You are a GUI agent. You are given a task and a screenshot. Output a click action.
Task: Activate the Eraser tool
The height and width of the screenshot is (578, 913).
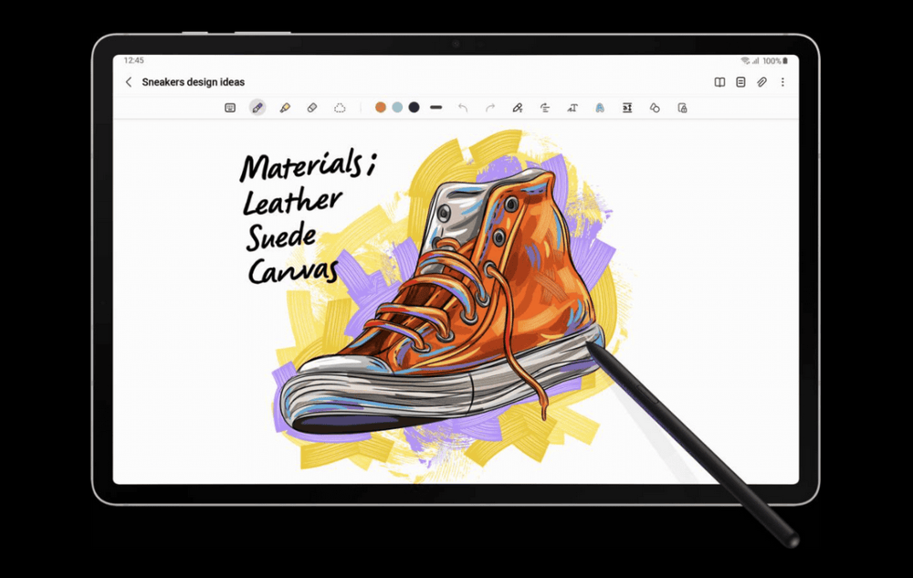coord(312,108)
